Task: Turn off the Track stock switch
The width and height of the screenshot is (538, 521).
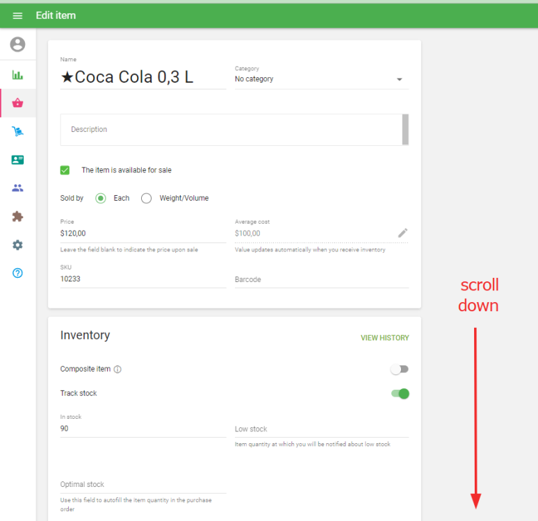Action: (x=400, y=394)
